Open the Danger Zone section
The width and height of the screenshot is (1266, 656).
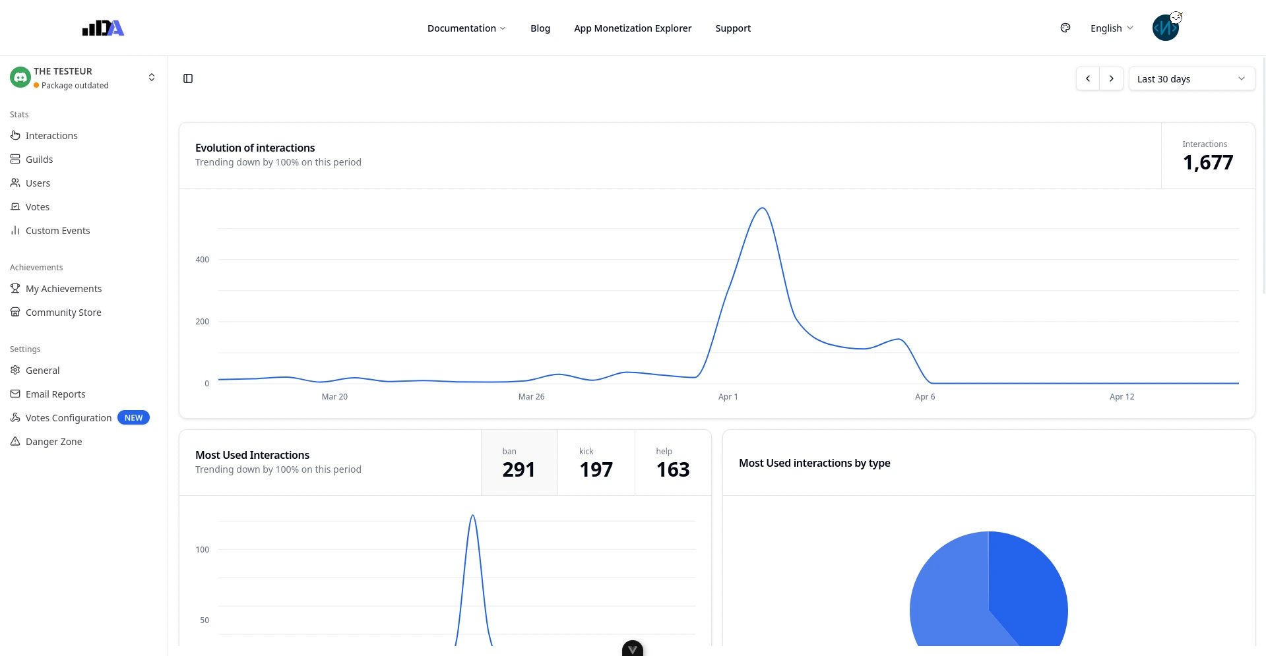(53, 441)
